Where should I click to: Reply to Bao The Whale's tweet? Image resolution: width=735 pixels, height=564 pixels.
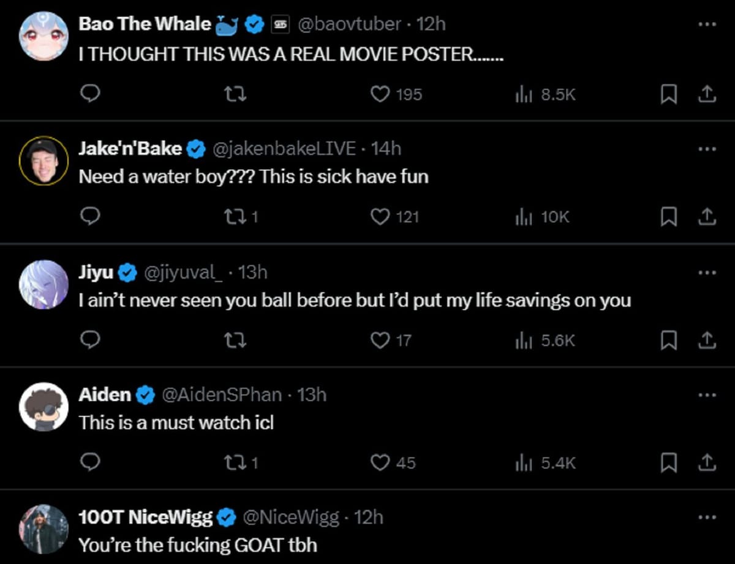pos(90,94)
